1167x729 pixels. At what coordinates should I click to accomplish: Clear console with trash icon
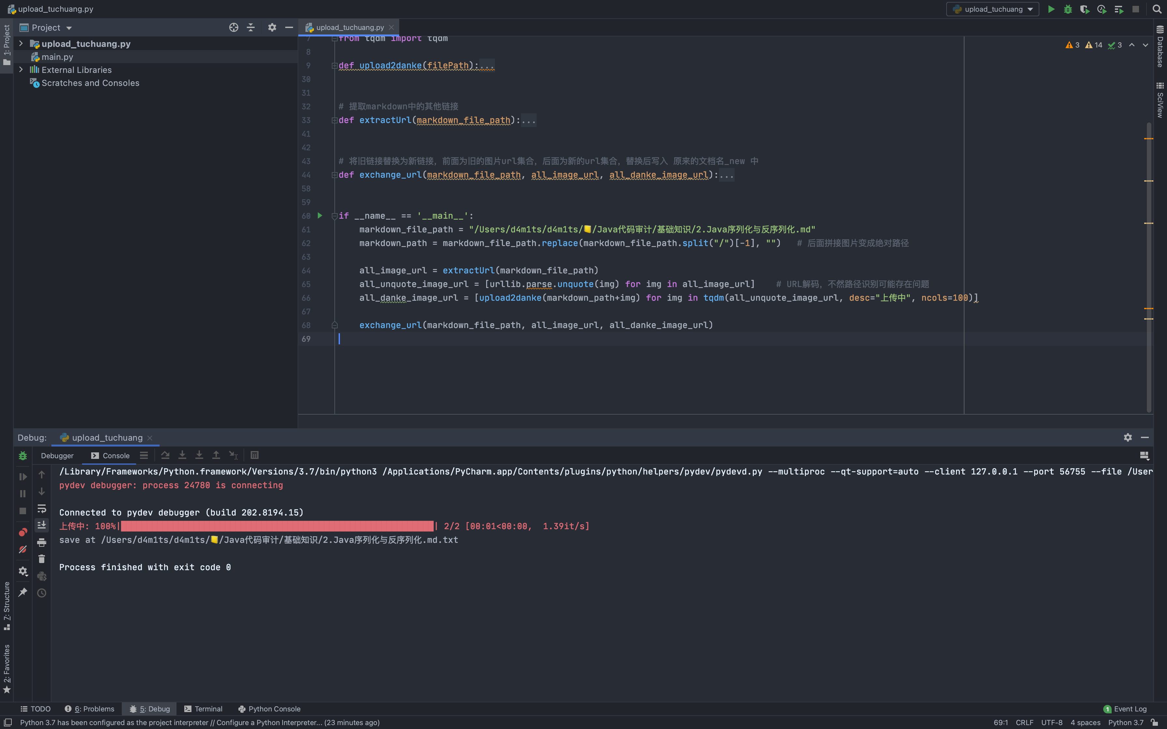click(x=41, y=559)
